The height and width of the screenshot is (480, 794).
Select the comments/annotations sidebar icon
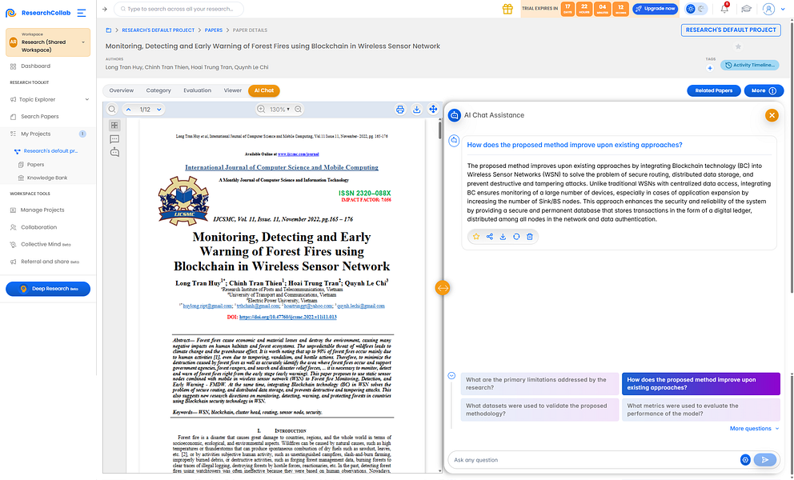coord(114,138)
